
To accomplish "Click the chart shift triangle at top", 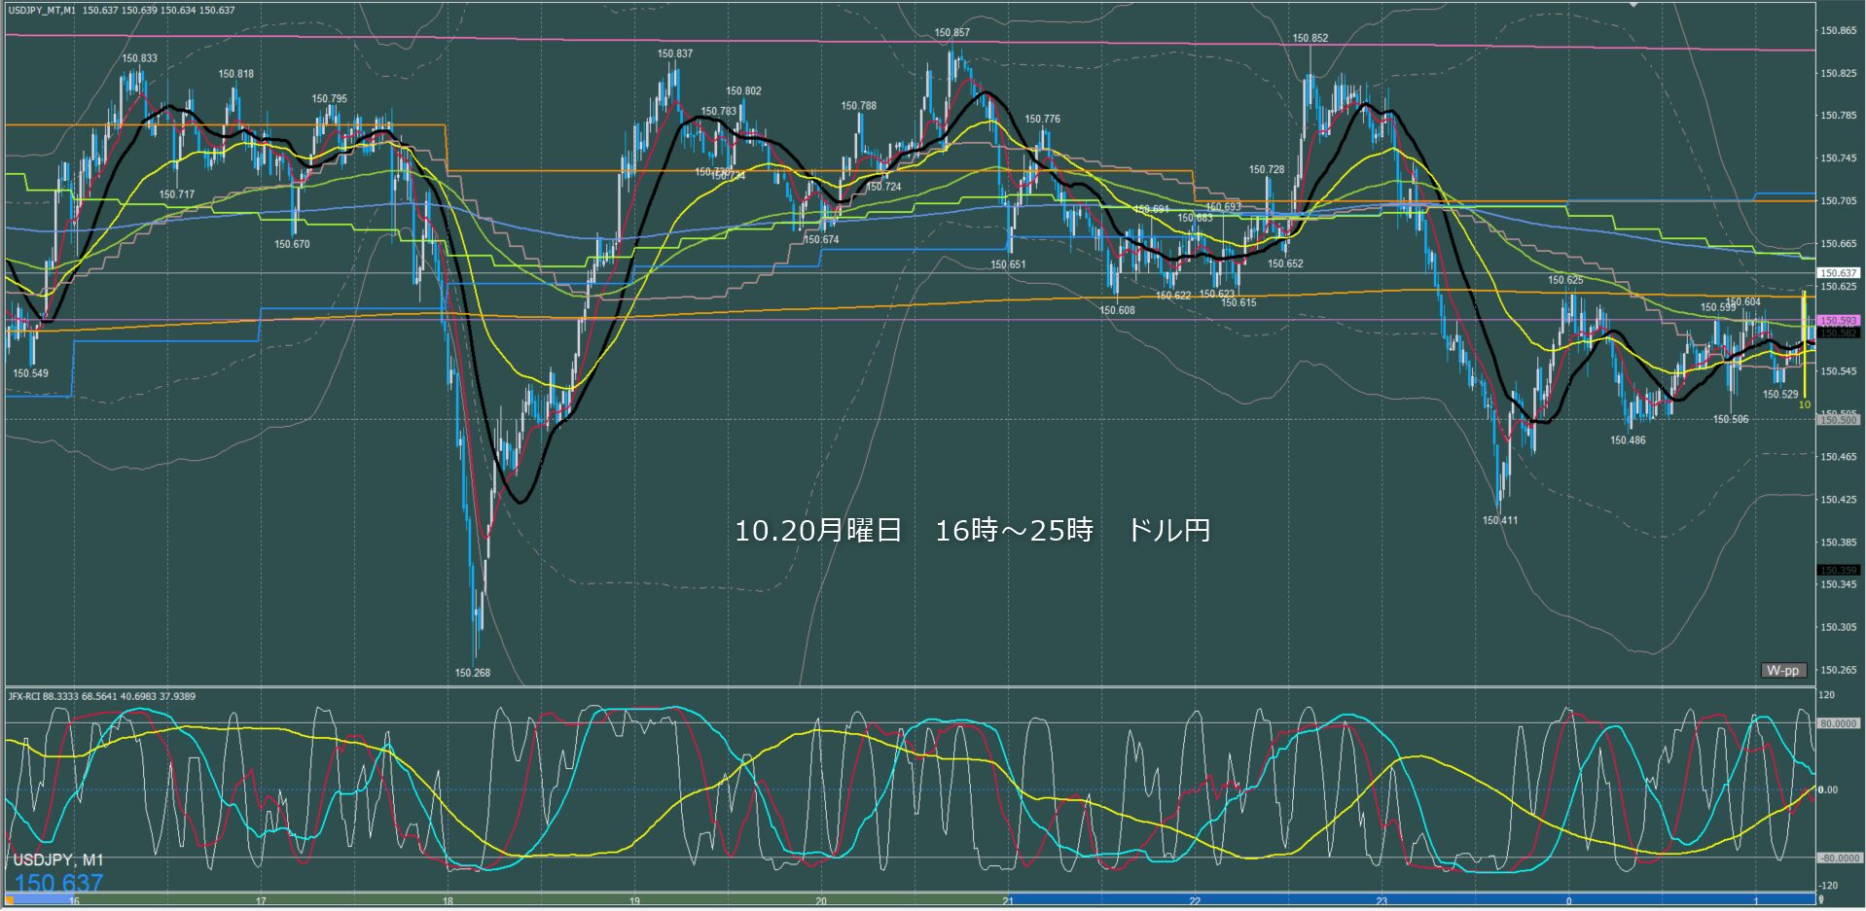I will tap(1633, 5).
